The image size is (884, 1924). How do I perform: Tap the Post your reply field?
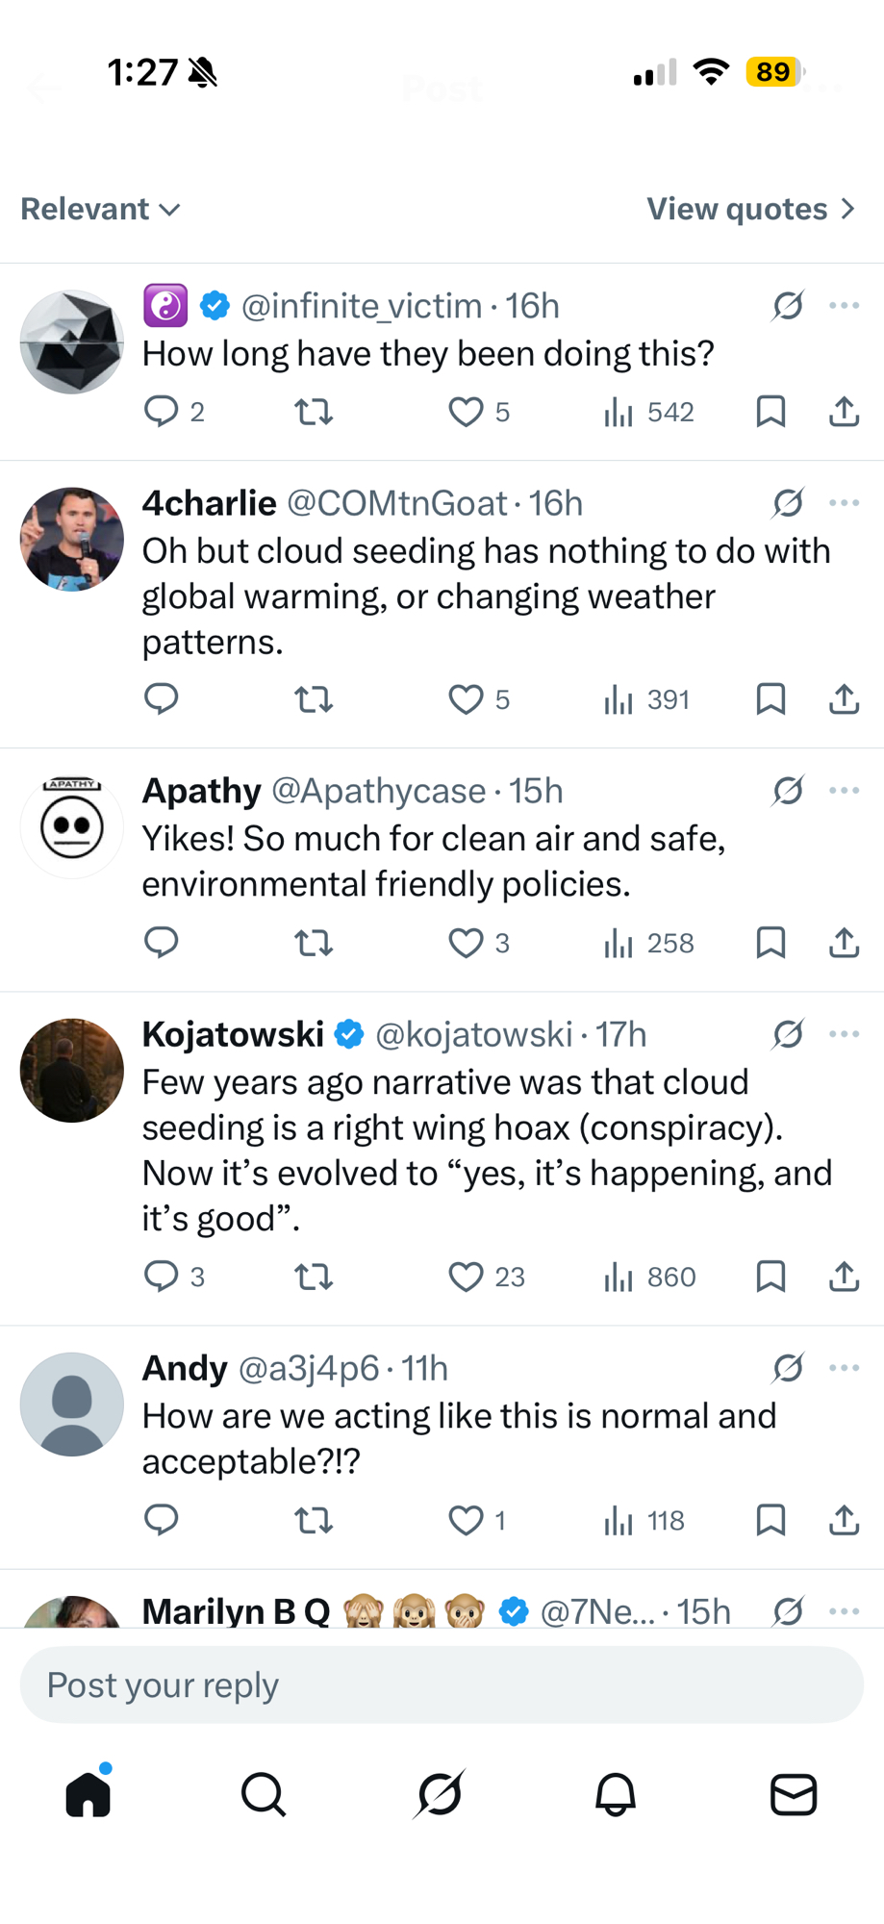[x=442, y=1684]
